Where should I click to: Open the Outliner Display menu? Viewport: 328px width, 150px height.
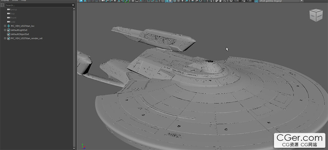tap(4, 1)
